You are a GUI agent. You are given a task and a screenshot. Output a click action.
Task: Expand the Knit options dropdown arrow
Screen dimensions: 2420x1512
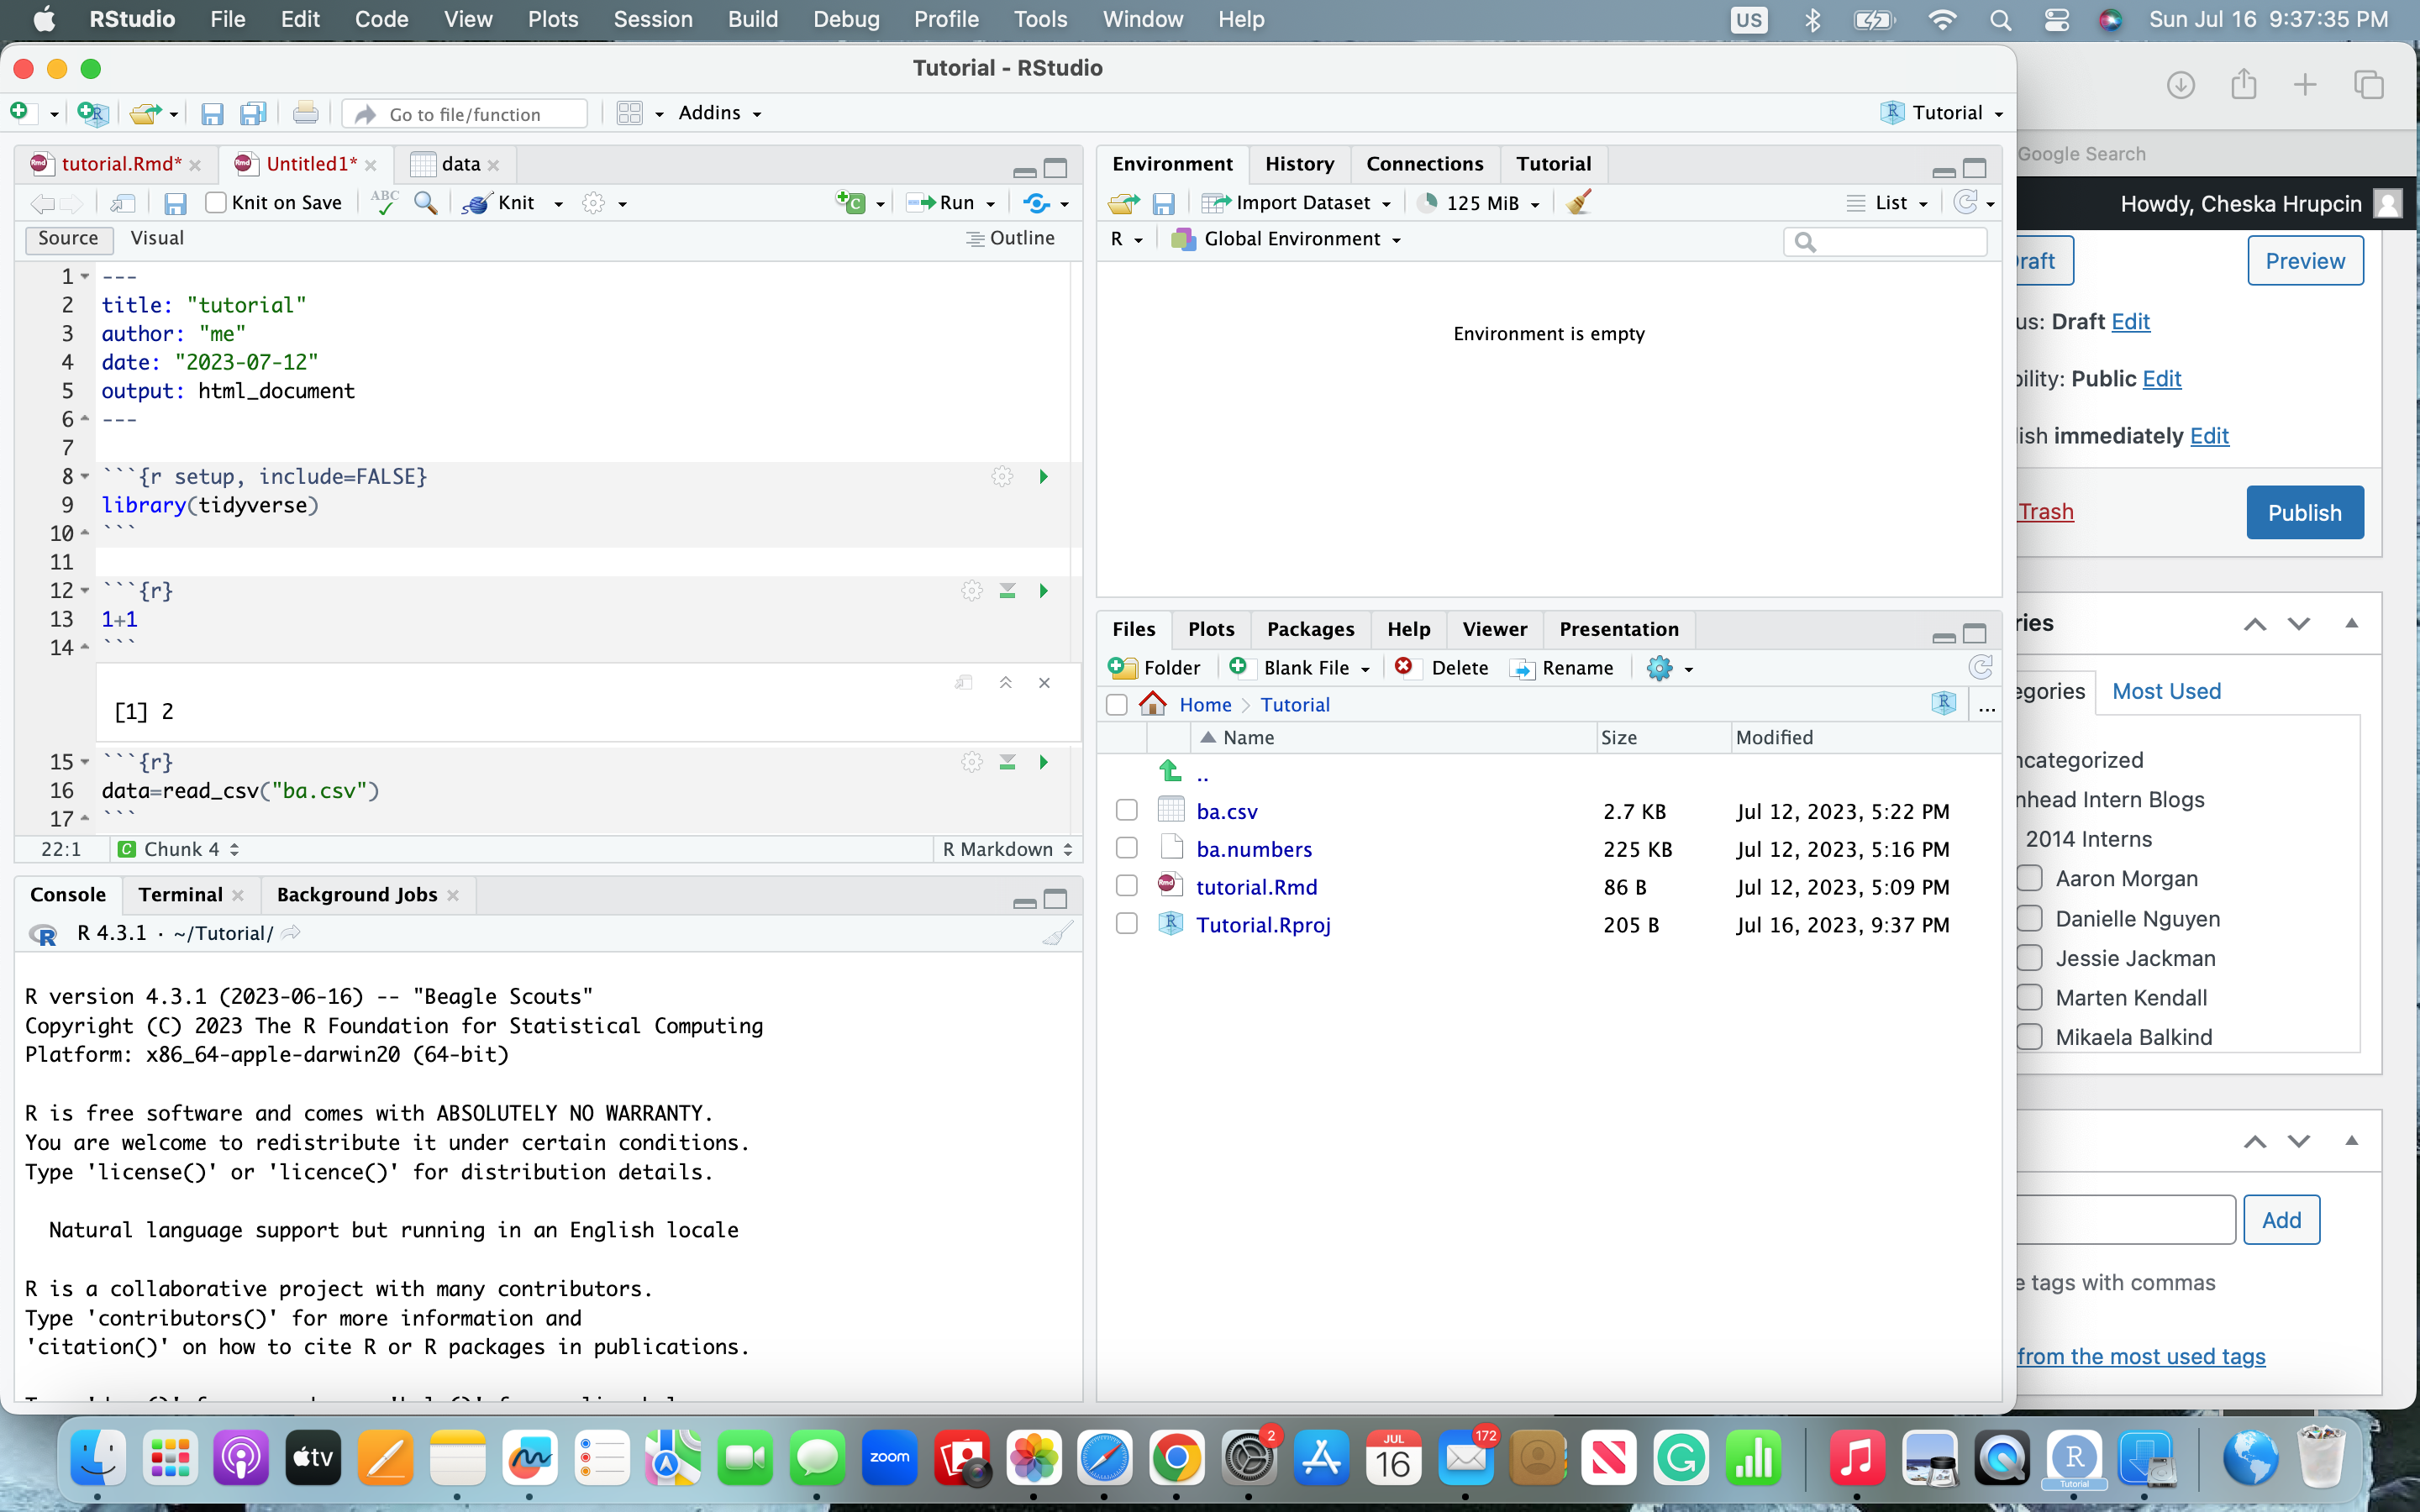point(558,204)
